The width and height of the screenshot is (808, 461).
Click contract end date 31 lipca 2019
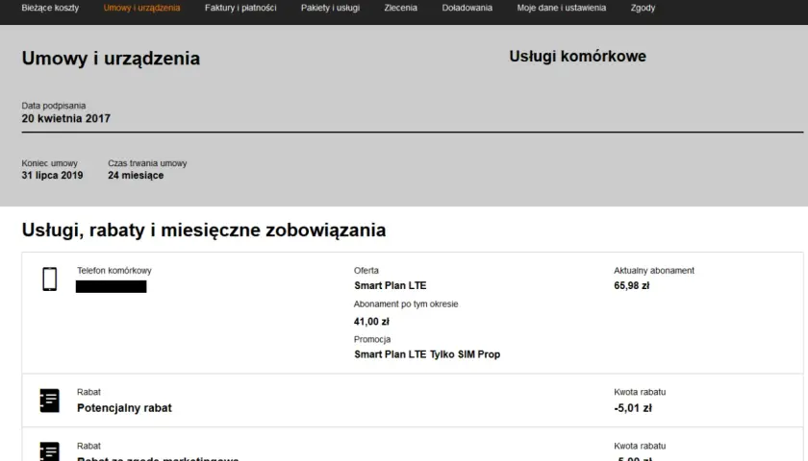pyautogui.click(x=52, y=175)
